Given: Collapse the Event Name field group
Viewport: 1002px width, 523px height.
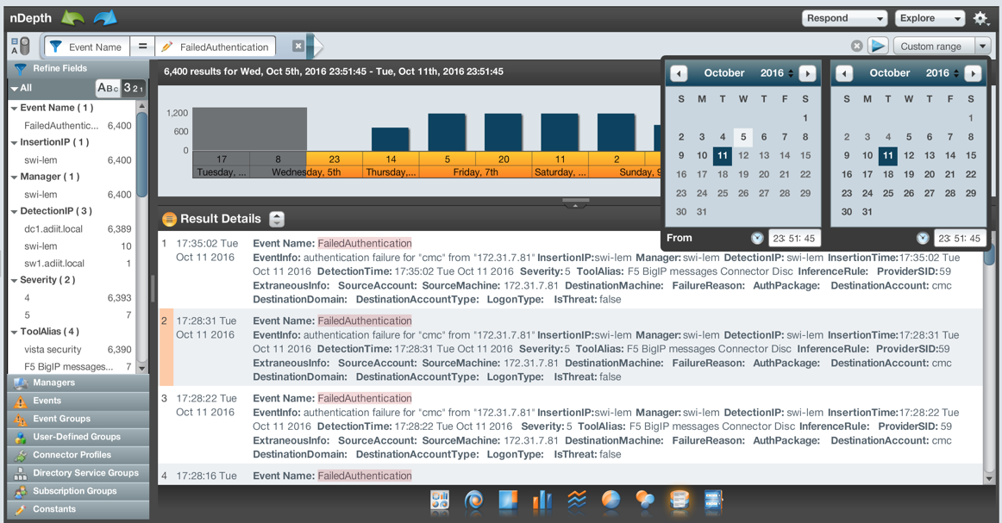Looking at the screenshot, I should click(14, 108).
